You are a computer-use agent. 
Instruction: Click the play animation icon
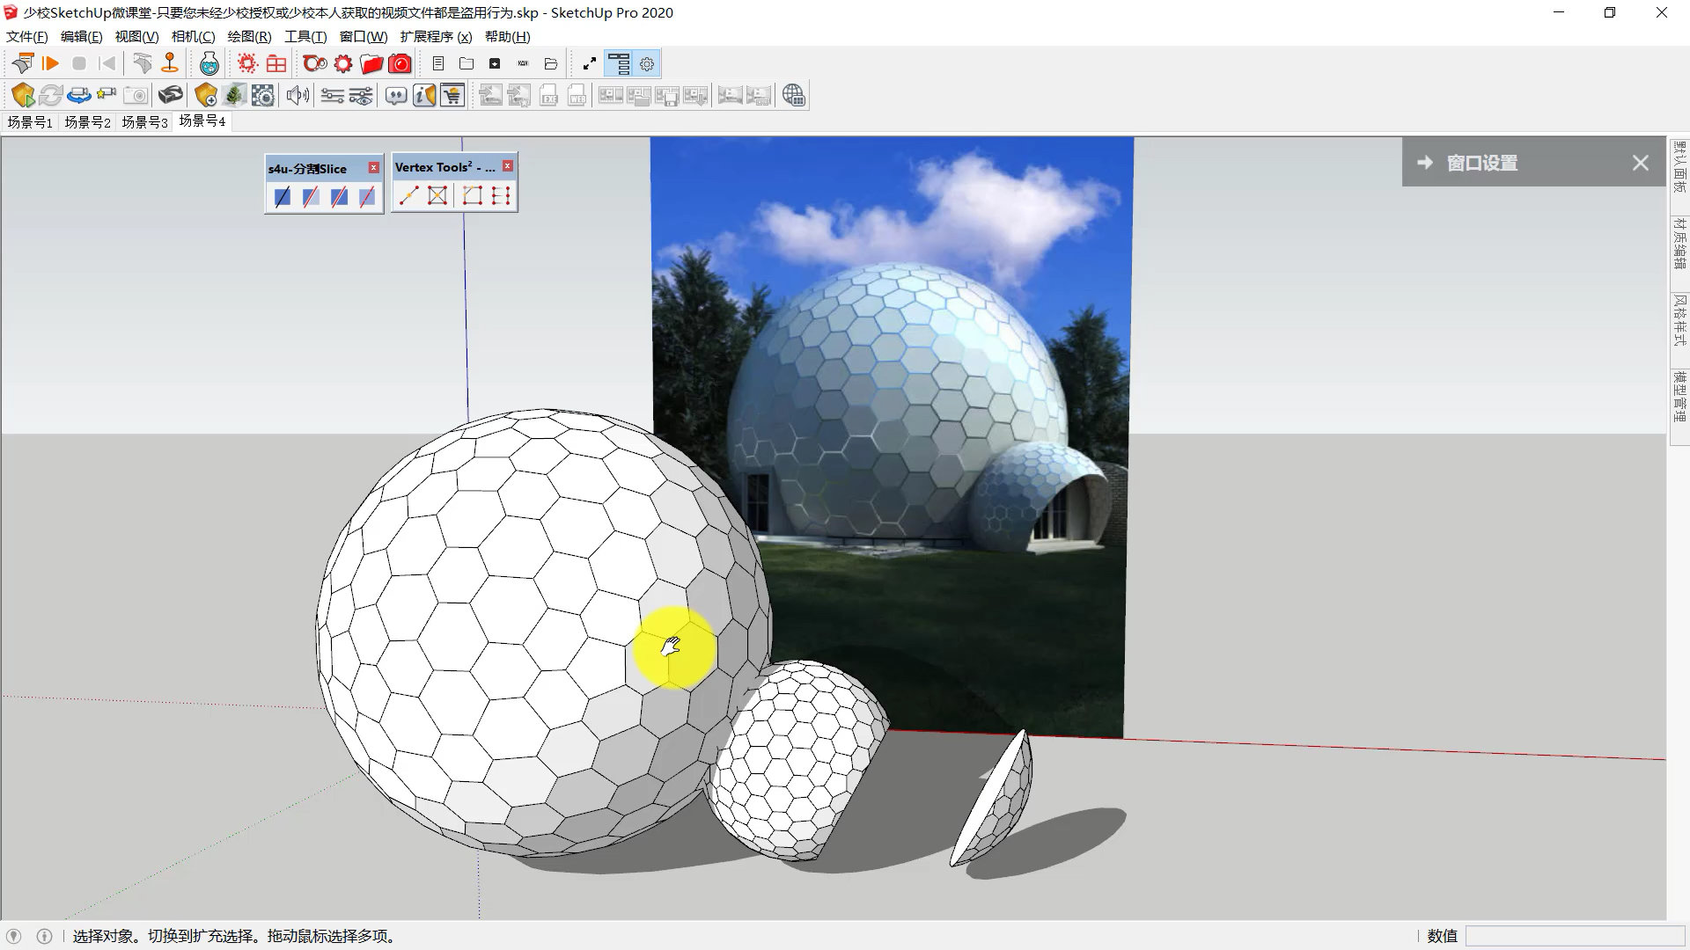[50, 63]
